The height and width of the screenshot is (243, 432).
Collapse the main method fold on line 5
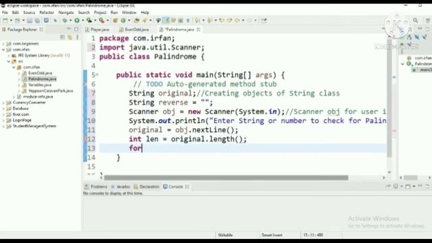tap(97, 74)
